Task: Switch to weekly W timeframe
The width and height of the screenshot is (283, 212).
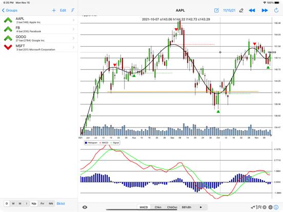Action: coord(13,203)
